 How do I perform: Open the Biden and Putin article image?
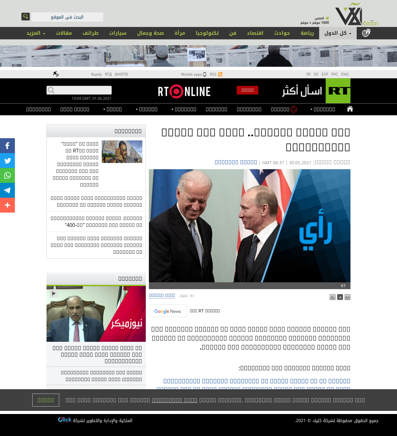click(x=250, y=226)
